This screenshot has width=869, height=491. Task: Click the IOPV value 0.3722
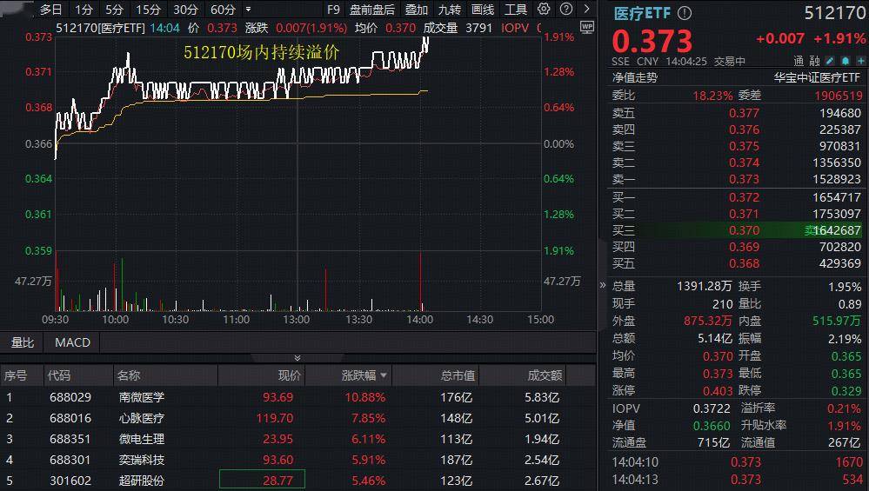click(x=712, y=408)
